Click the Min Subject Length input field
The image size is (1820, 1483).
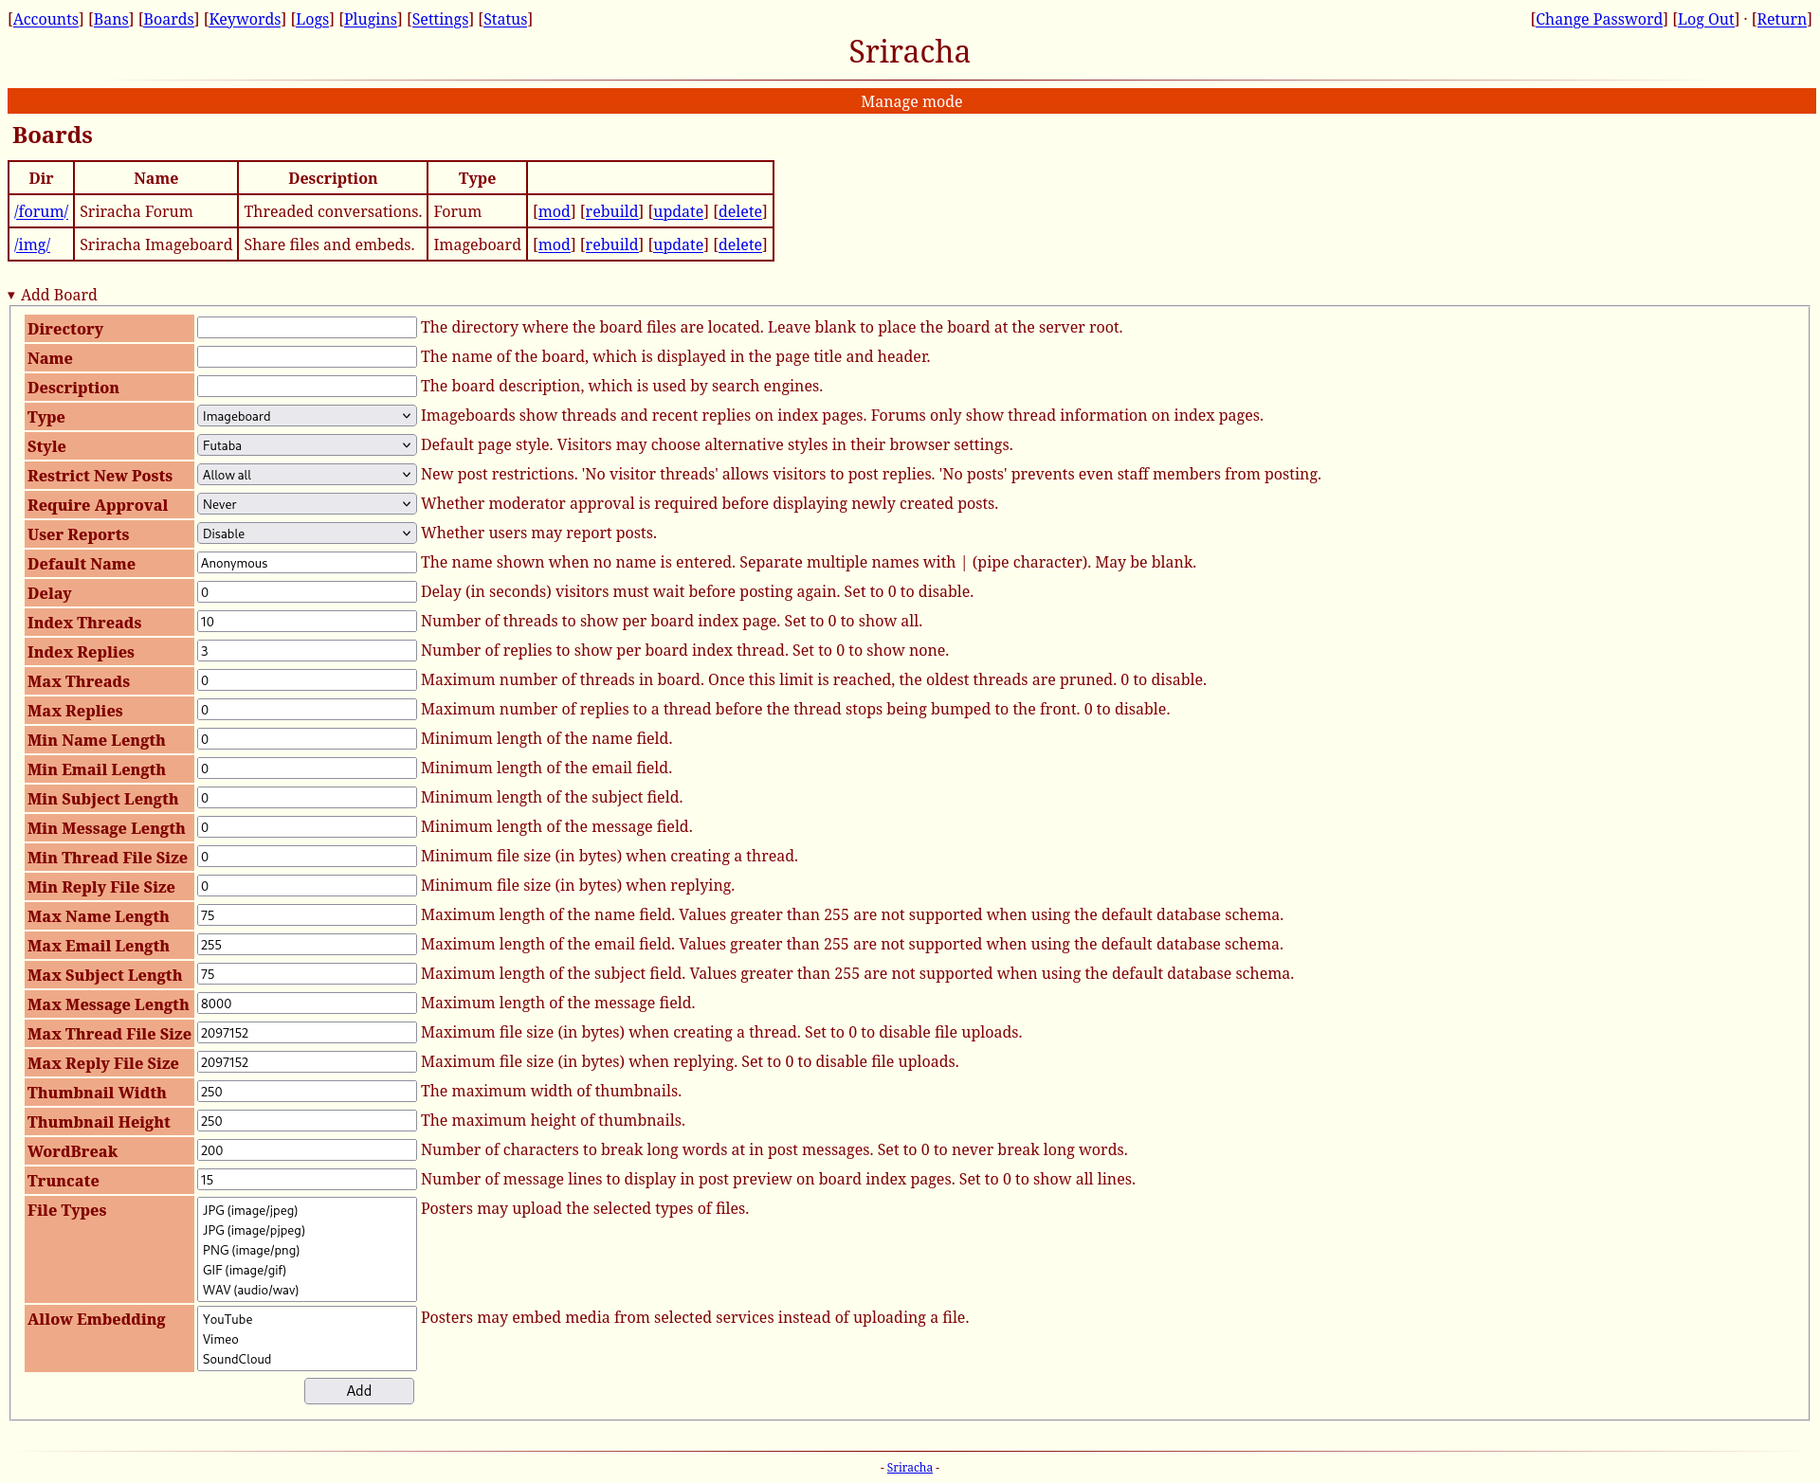coord(307,798)
